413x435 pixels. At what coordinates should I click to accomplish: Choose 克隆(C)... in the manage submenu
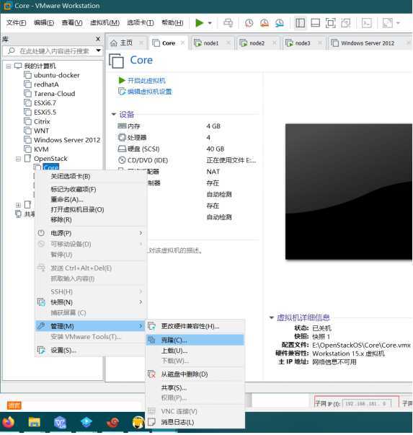(x=195, y=340)
